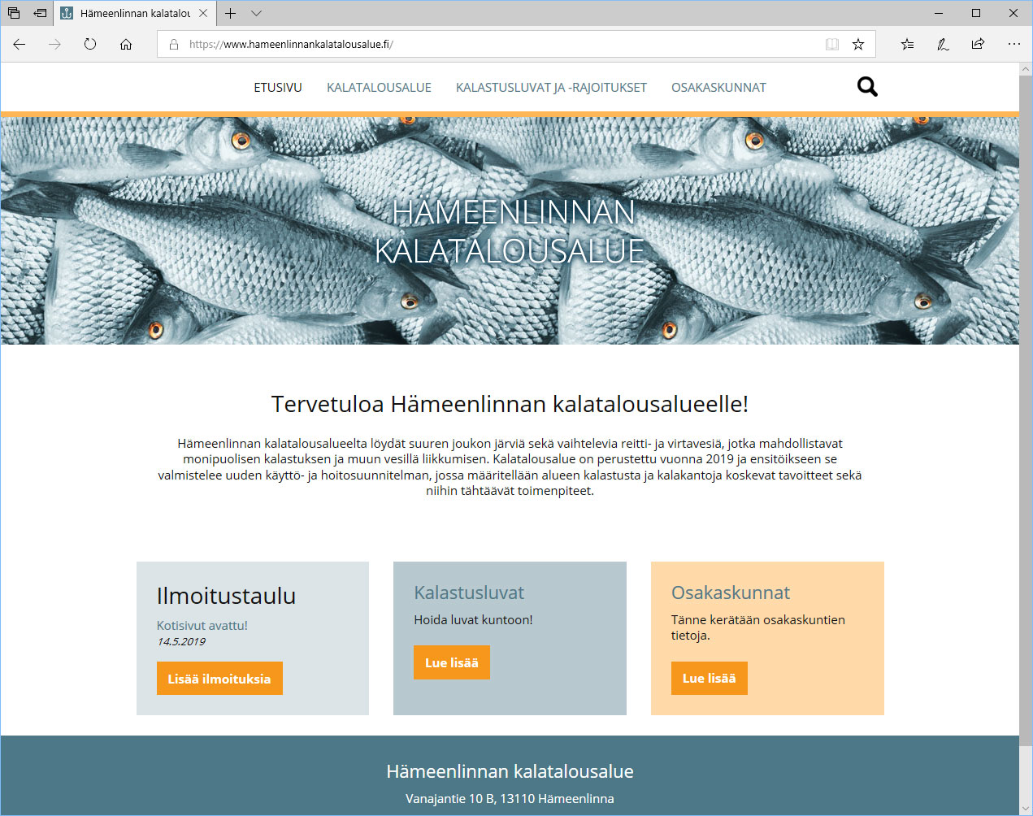Open a new tab with plus icon

231,13
